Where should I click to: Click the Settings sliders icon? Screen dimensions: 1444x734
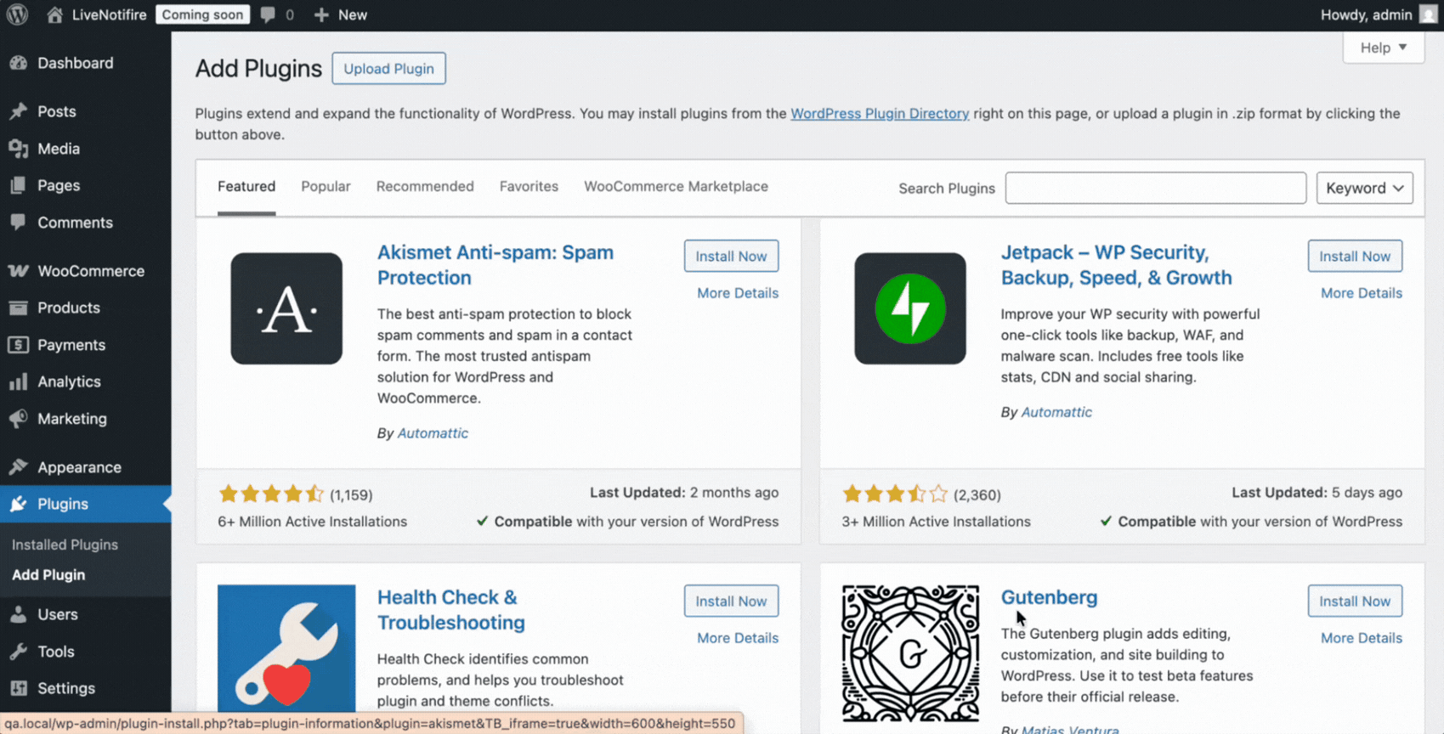coord(18,688)
